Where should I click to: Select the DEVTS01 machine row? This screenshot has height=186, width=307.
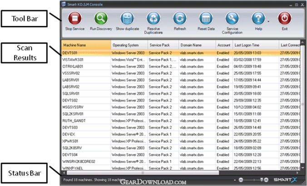(181, 53)
